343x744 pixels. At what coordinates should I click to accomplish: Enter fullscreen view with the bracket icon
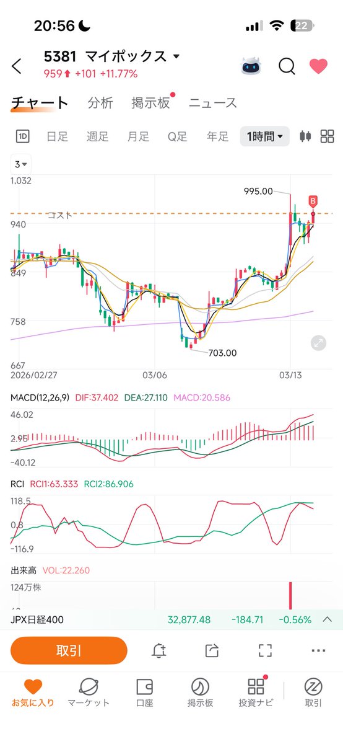point(265,650)
